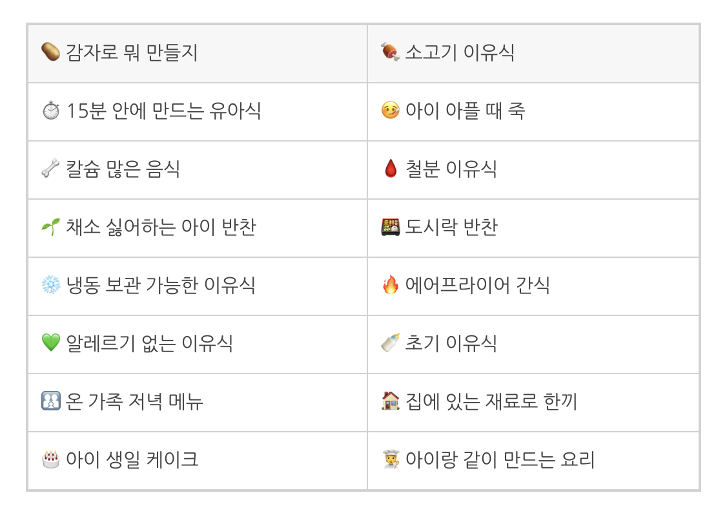
Task: Select '에어프라이어 간식' suggestion
Action: [533, 286]
